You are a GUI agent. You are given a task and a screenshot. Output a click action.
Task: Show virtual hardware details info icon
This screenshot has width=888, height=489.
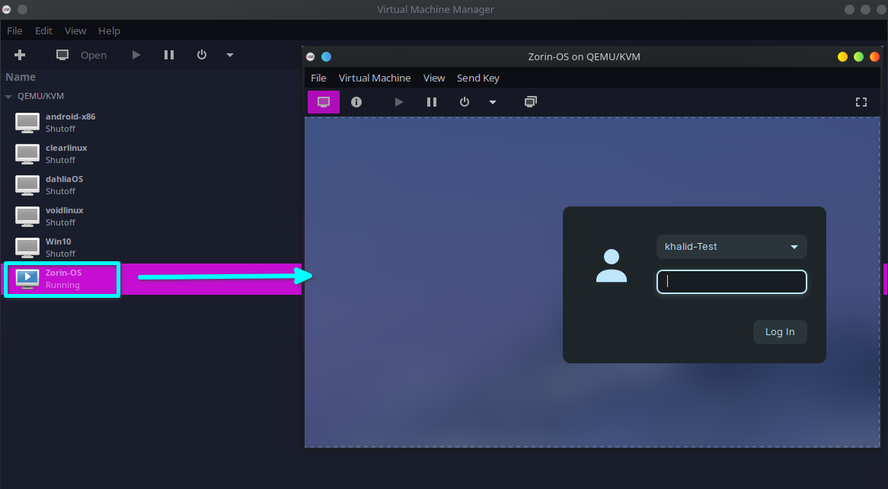pyautogui.click(x=356, y=102)
